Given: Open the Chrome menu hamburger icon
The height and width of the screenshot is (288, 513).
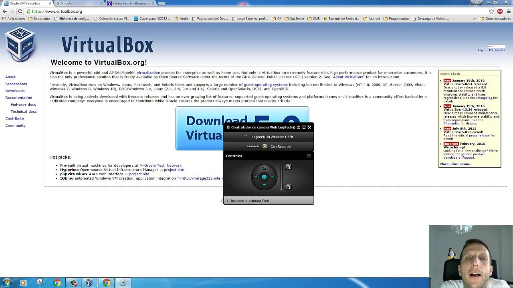Looking at the screenshot, I should [x=508, y=11].
